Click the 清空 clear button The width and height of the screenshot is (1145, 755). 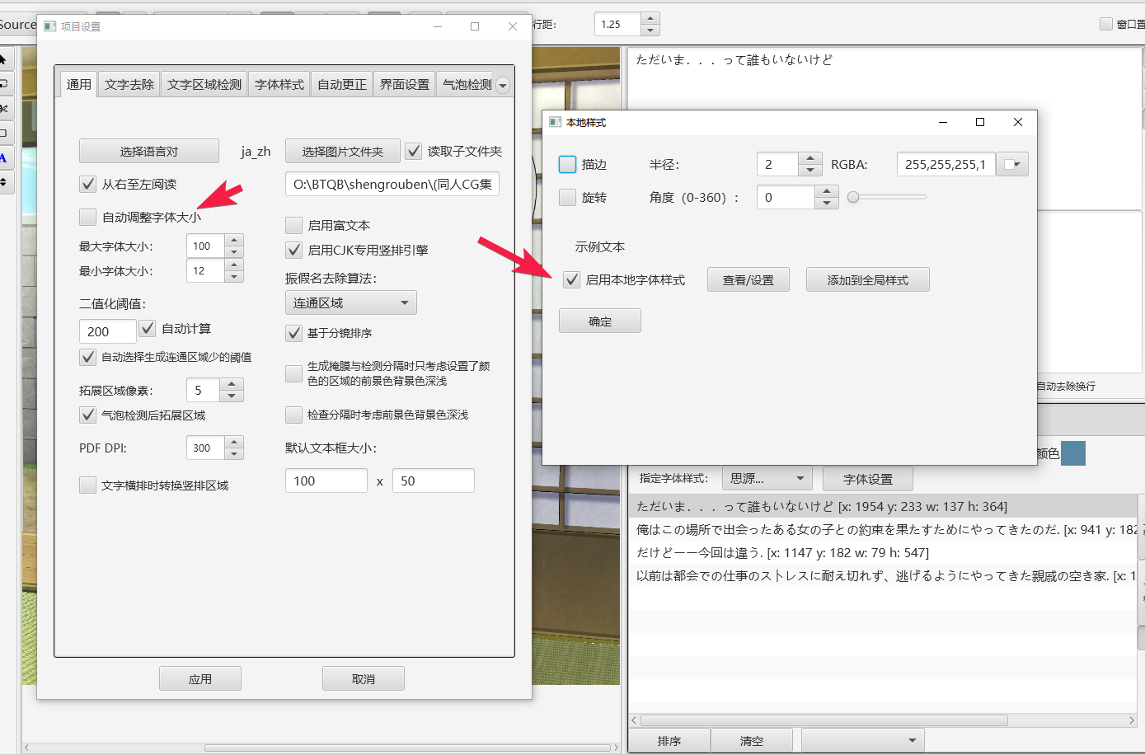[x=752, y=740]
